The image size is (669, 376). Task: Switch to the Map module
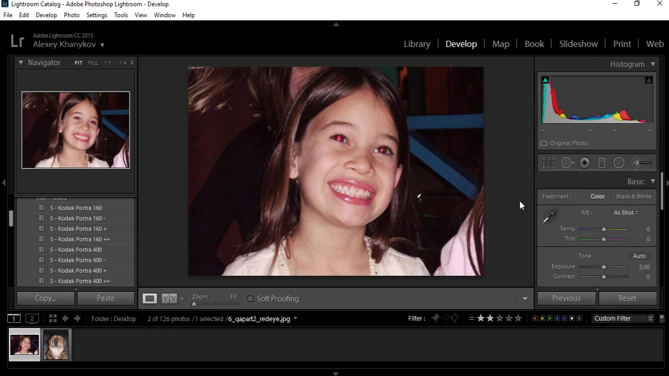[x=501, y=44]
